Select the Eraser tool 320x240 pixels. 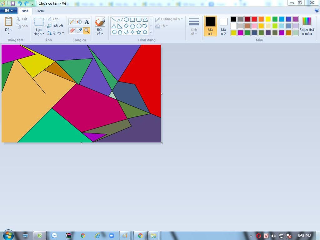72,31
